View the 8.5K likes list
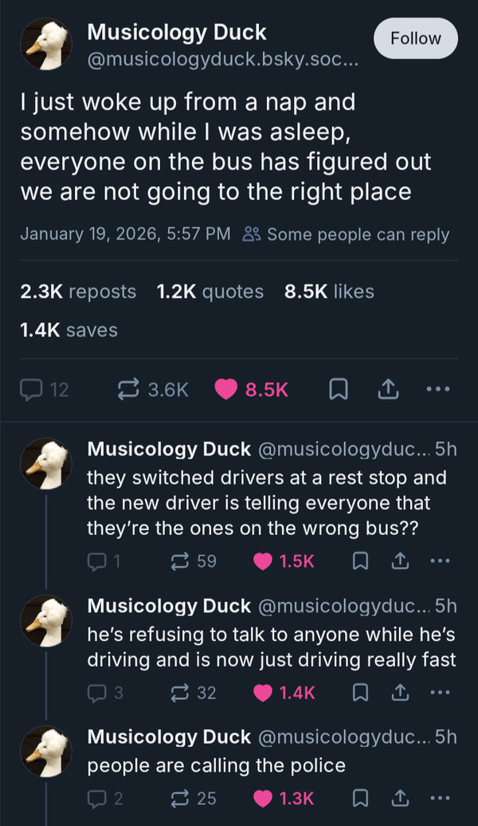 [x=329, y=292]
